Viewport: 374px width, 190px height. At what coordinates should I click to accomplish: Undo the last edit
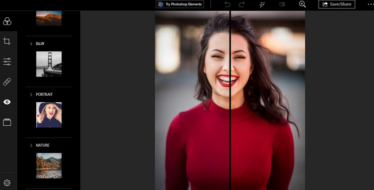[x=227, y=4]
